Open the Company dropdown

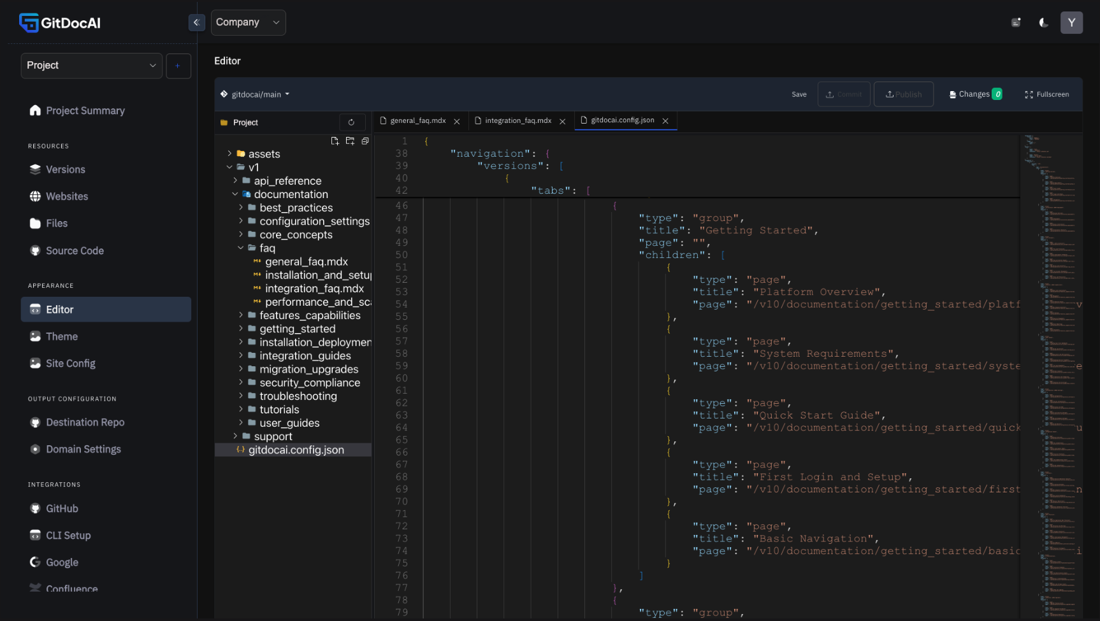pyautogui.click(x=248, y=22)
